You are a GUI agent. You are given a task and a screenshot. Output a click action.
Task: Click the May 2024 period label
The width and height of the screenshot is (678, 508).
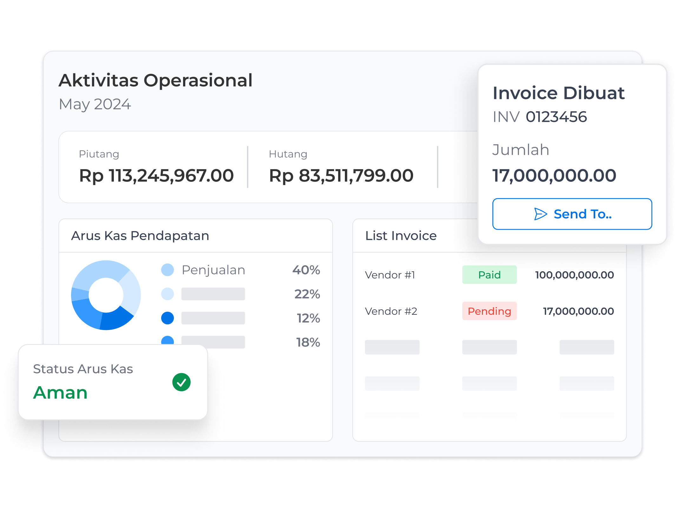pyautogui.click(x=95, y=104)
